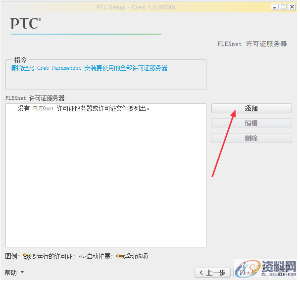Select the empty FLEXnet license server list text

click(x=84, y=108)
